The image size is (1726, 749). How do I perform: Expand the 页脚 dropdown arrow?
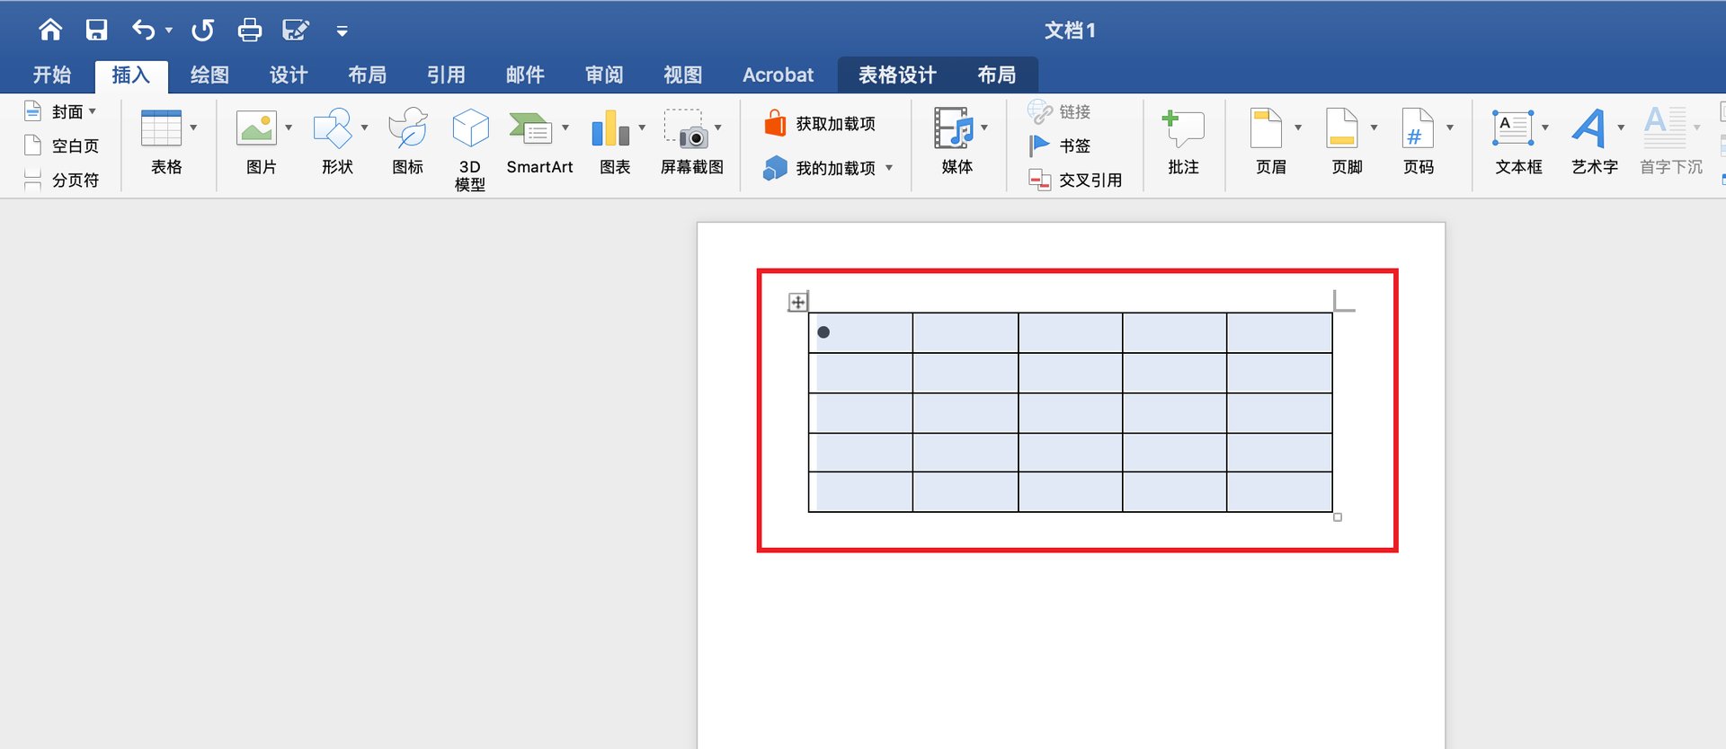tap(1374, 128)
